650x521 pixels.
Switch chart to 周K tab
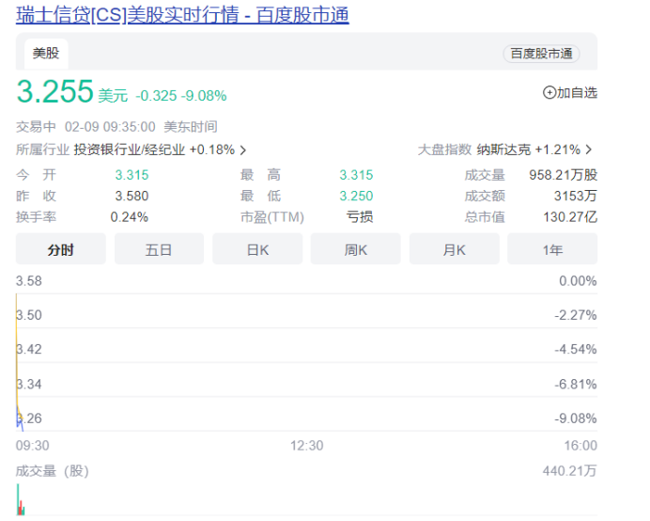356,249
